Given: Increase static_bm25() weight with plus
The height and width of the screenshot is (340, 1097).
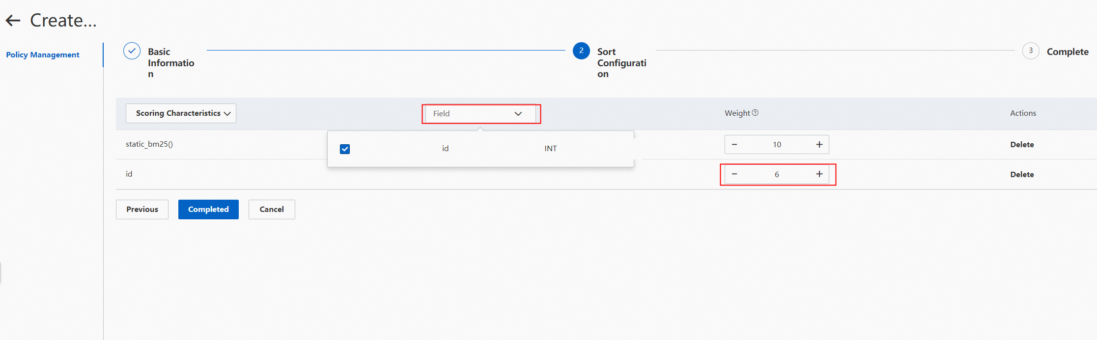Looking at the screenshot, I should (819, 145).
